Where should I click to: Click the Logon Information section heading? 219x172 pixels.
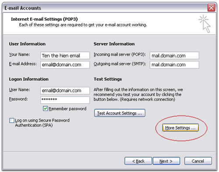tap(29, 79)
